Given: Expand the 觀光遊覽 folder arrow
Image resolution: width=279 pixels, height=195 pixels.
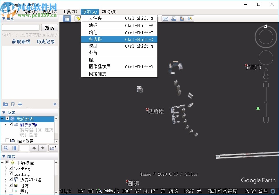Looking at the screenshot, I should point(5,124).
